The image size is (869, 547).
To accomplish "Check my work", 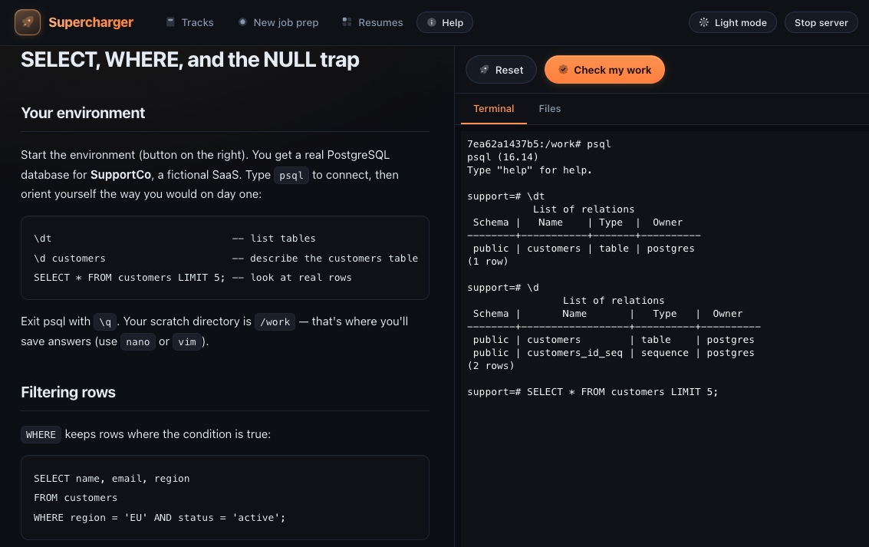I will tap(604, 70).
